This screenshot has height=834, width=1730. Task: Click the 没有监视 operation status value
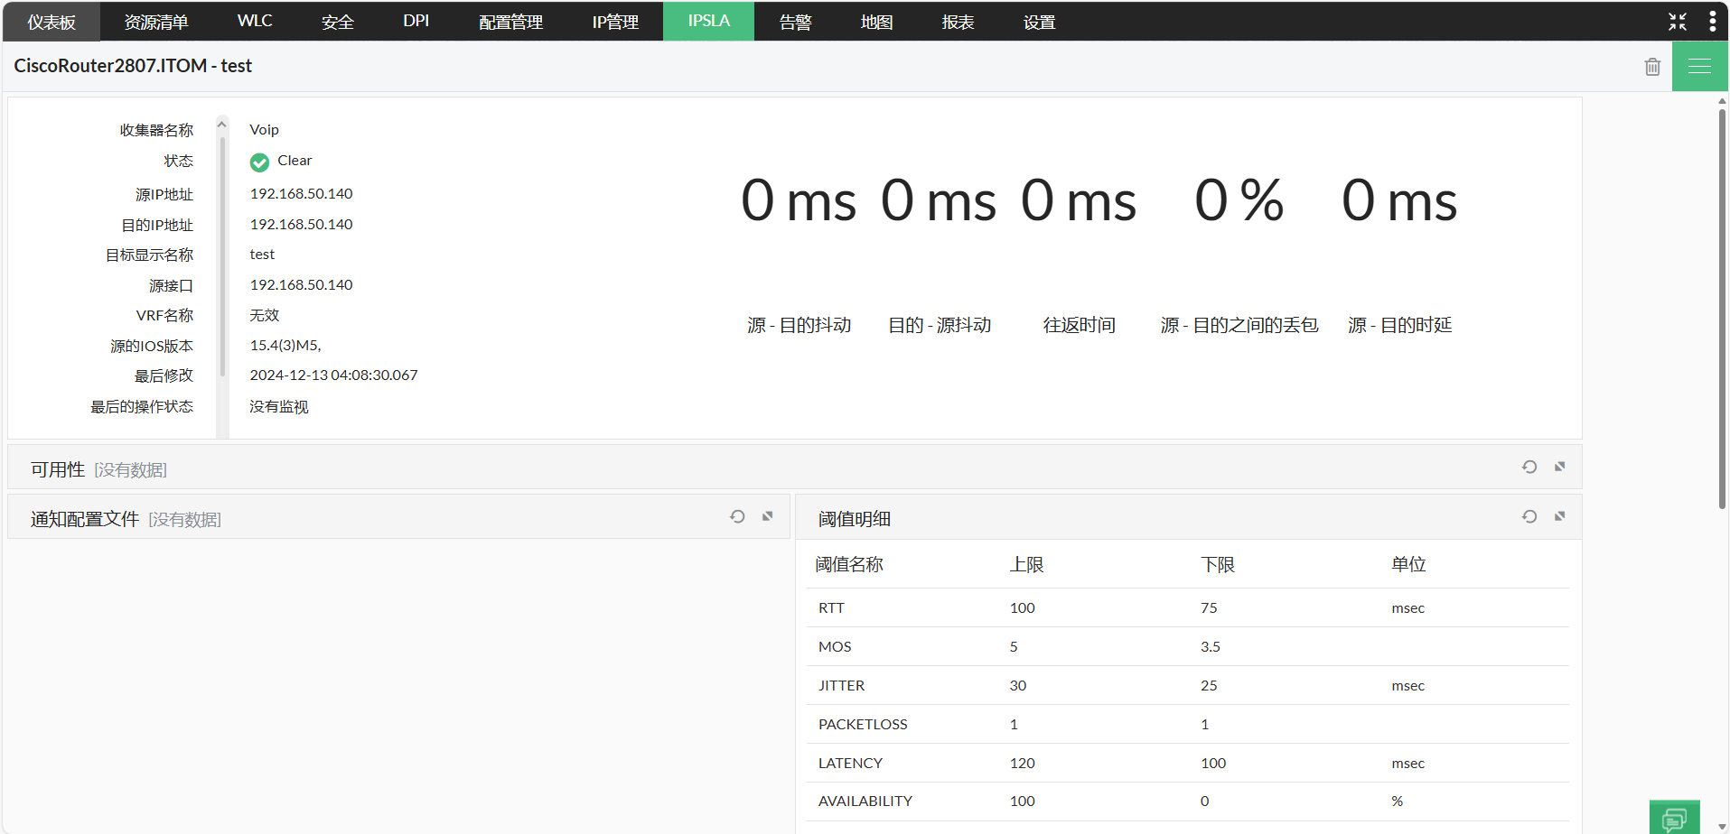(x=279, y=407)
